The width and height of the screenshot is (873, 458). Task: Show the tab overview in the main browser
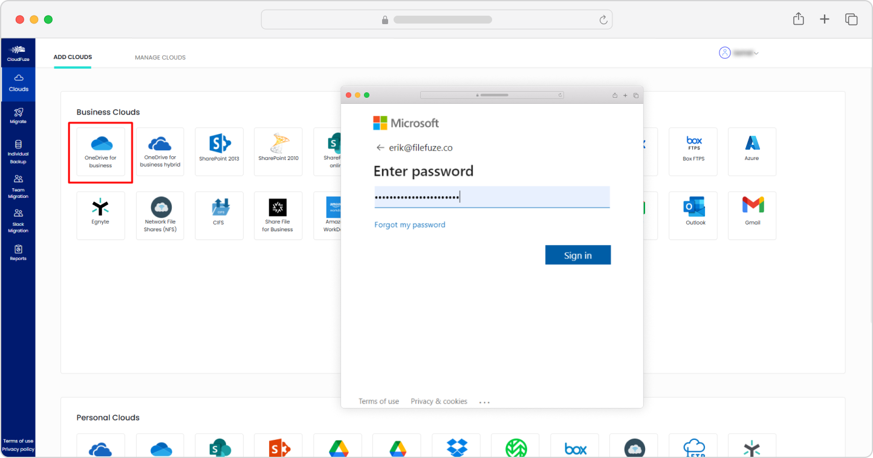(x=851, y=19)
